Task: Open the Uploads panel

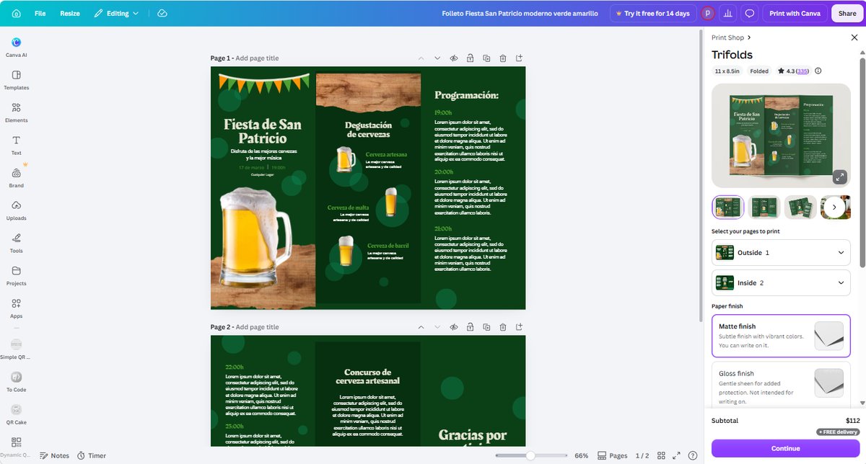Action: pyautogui.click(x=16, y=210)
